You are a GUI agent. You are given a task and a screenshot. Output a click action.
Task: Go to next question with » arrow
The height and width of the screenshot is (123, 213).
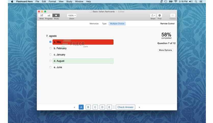click(x=139, y=107)
